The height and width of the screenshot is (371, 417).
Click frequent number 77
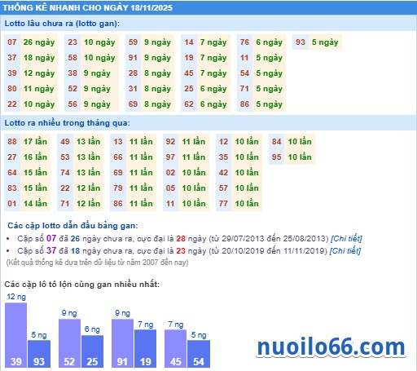tap(223, 203)
